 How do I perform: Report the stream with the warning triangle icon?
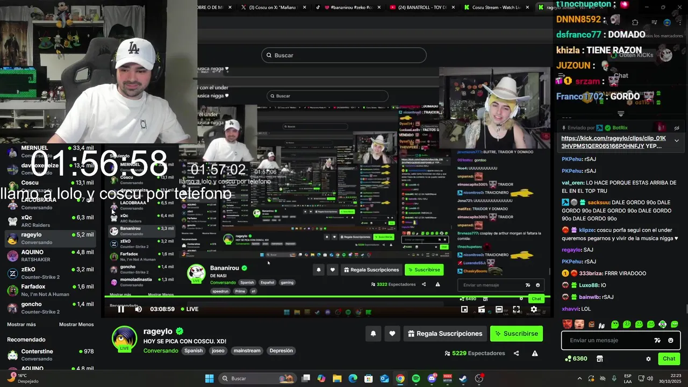click(535, 353)
